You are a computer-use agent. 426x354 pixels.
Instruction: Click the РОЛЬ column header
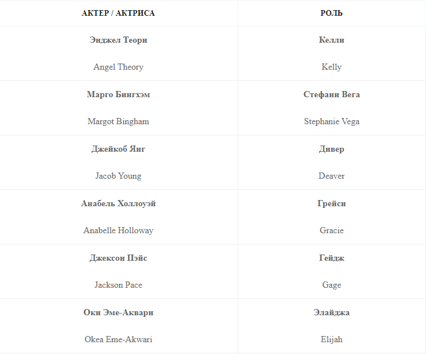pyautogui.click(x=332, y=13)
